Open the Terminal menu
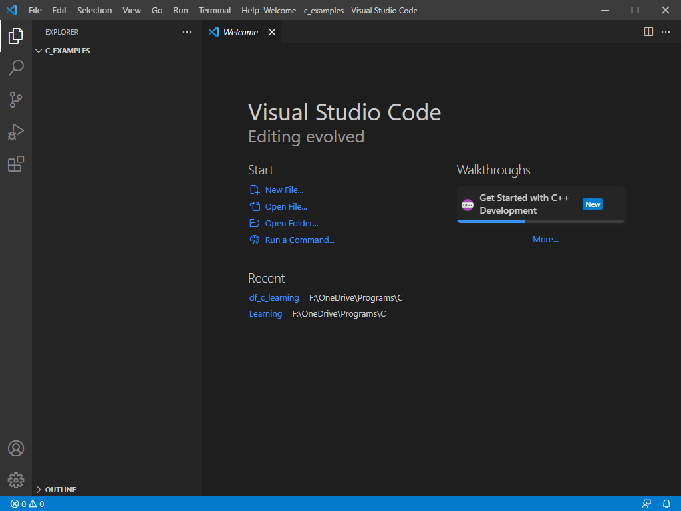 click(x=215, y=10)
